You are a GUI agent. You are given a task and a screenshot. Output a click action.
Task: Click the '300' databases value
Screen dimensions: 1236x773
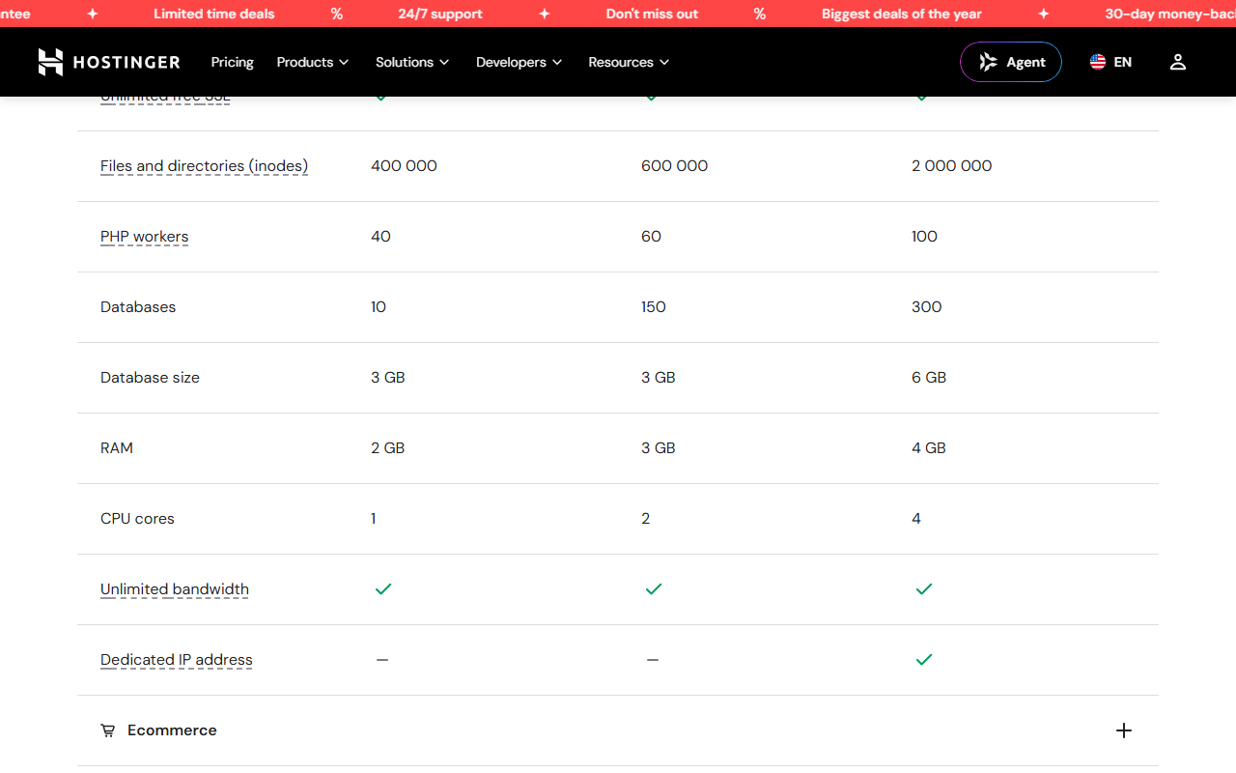pos(927,307)
